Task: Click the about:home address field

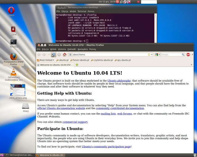Action: (110, 55)
